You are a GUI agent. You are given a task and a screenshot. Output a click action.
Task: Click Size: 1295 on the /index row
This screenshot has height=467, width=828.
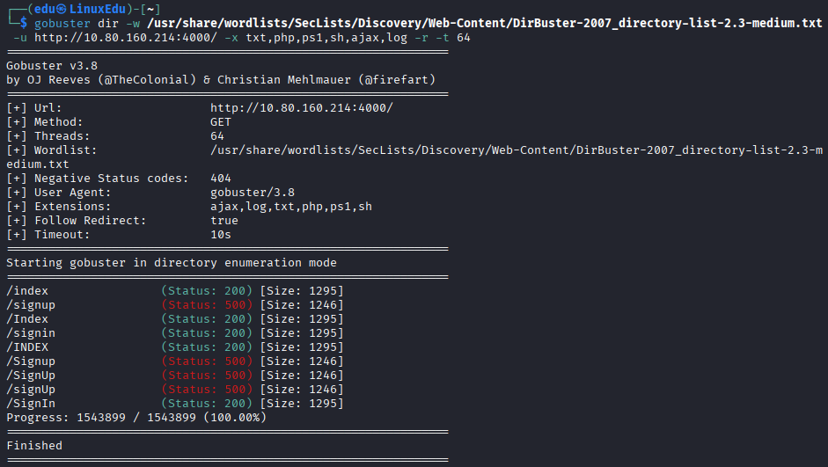(302, 291)
